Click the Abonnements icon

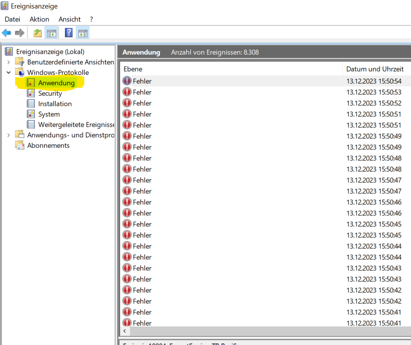(x=20, y=145)
